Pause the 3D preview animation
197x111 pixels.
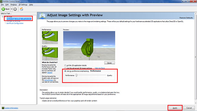pyautogui.click(x=109, y=63)
